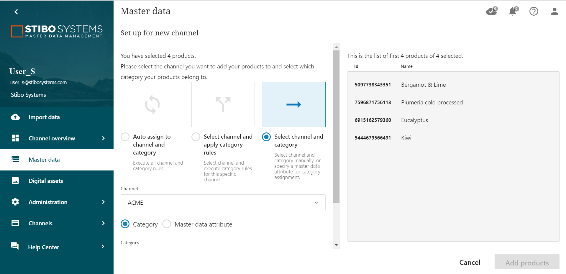Expand the Help Center submenu chevron

click(103, 247)
